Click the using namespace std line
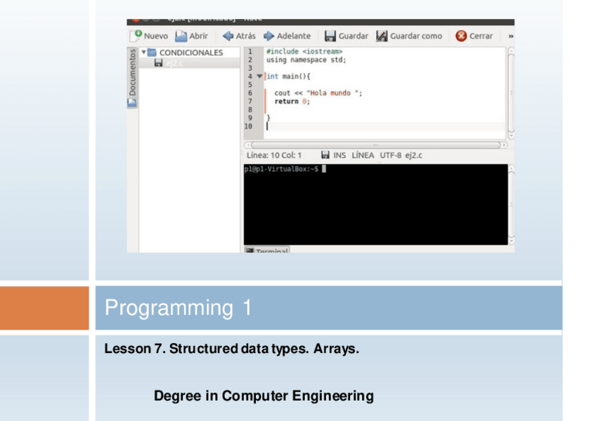 (306, 60)
